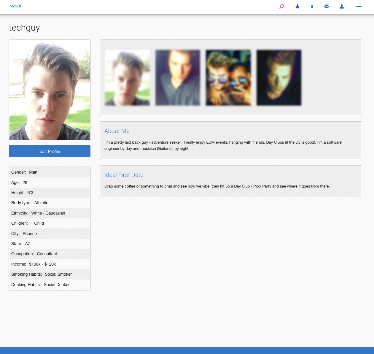374x354 pixels.
Task: Click the MySBF logo link
Action: (x=16, y=6)
